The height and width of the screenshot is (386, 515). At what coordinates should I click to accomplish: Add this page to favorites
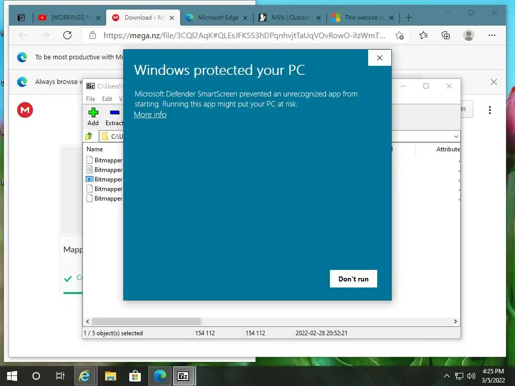399,36
